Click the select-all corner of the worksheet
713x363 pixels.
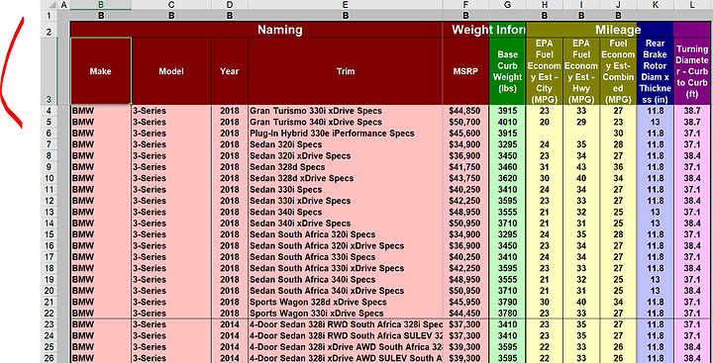49,5
